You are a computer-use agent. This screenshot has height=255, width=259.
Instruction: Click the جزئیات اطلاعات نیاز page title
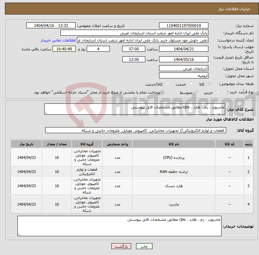coord(235,9)
